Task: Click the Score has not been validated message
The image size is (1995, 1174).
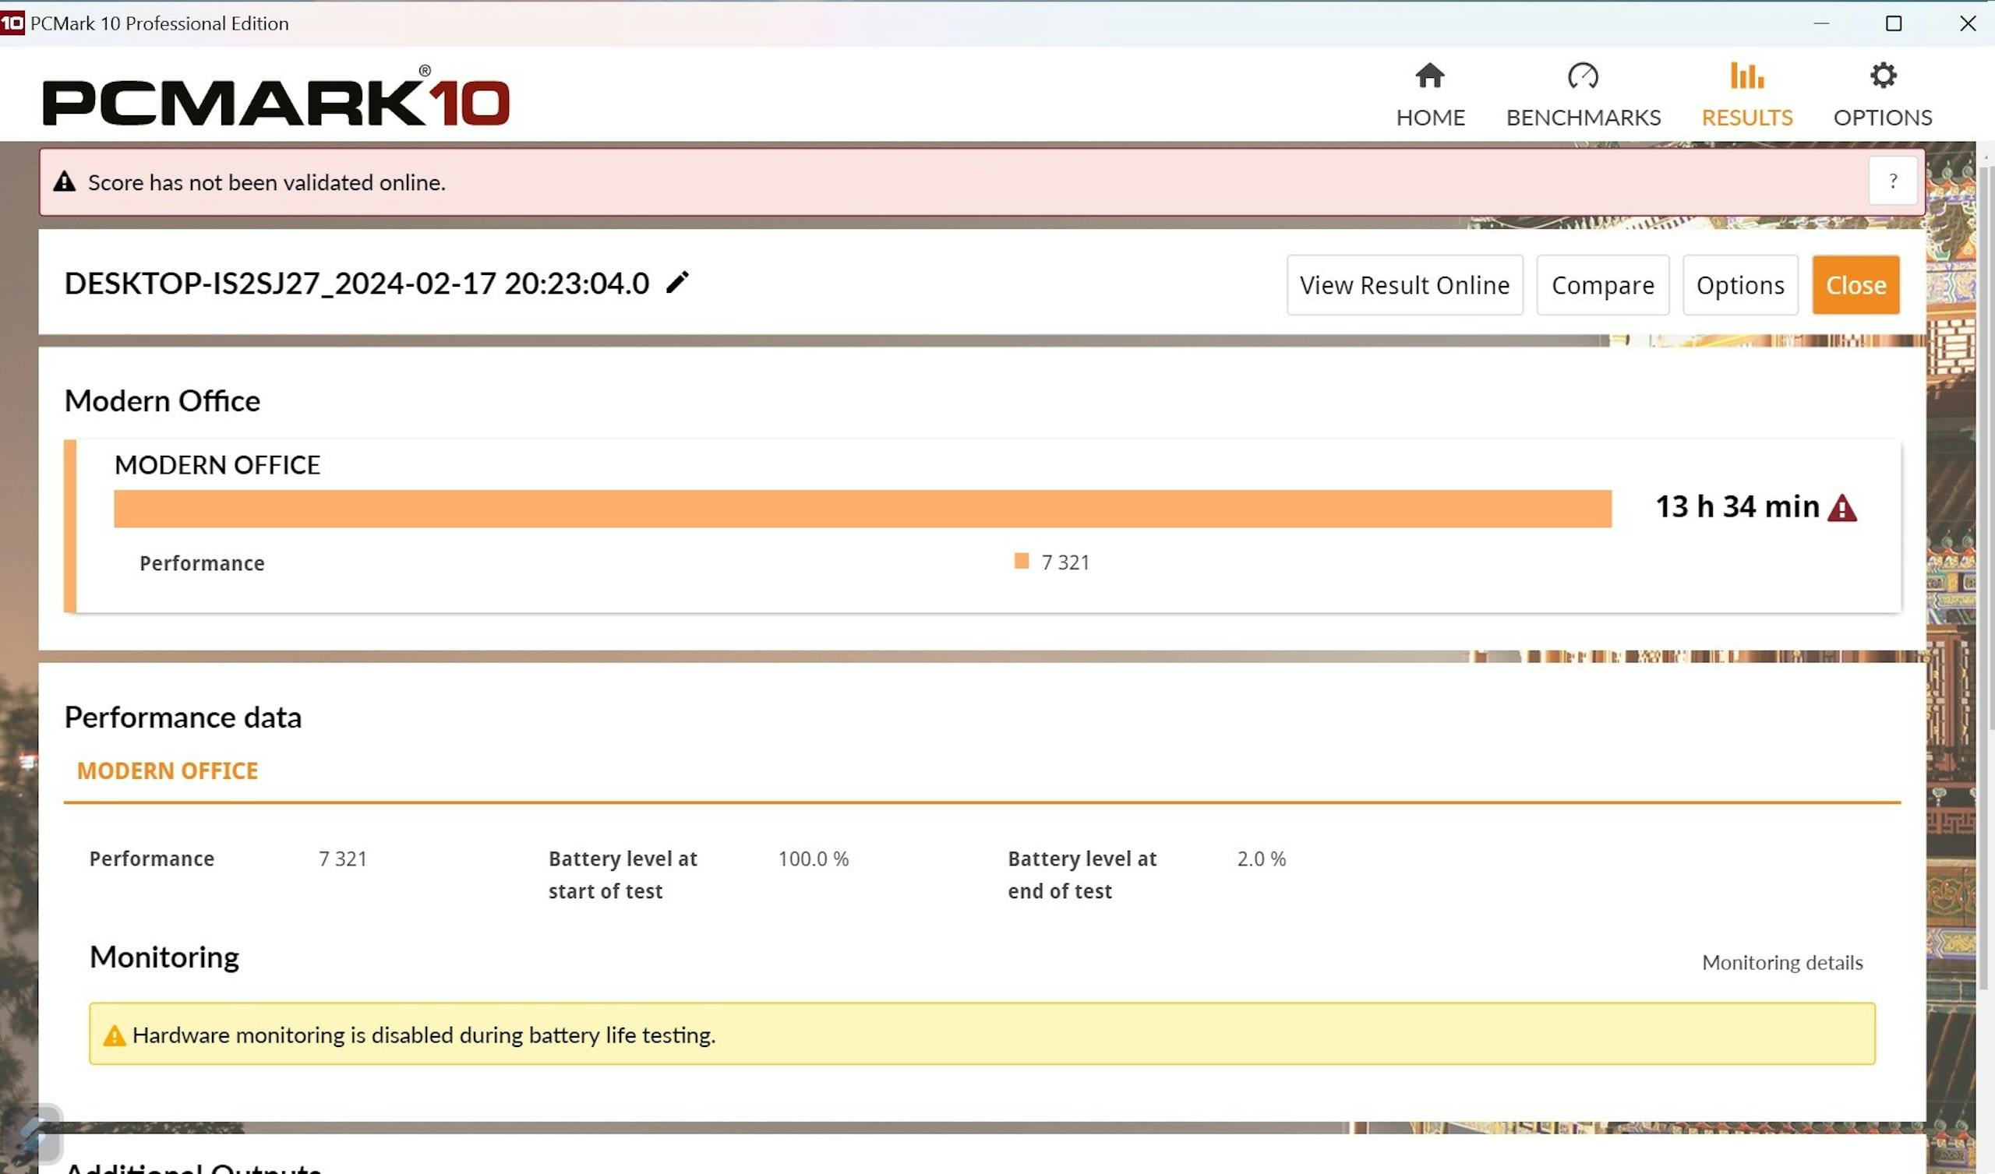Action: pos(267,182)
